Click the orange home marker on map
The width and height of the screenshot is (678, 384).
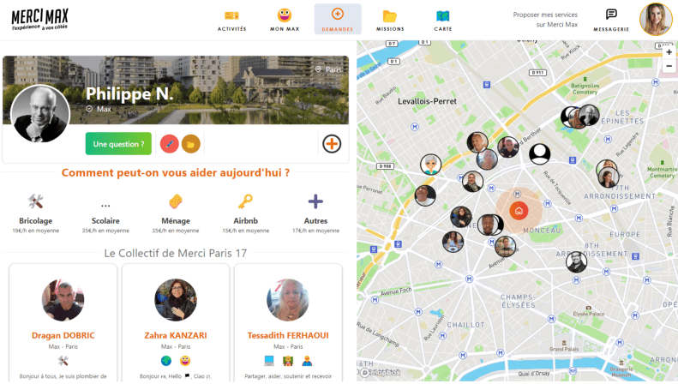click(x=519, y=211)
